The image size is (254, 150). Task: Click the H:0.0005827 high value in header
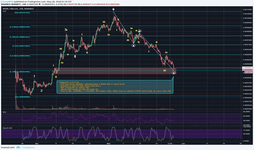pos(85,4)
